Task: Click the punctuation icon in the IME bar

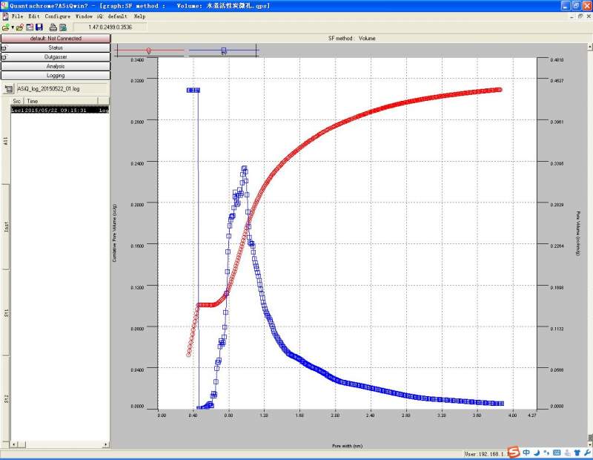Action: [x=546, y=453]
